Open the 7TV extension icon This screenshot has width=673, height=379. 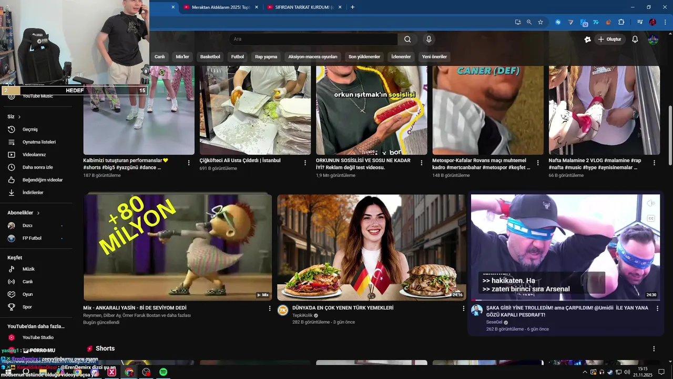596,22
